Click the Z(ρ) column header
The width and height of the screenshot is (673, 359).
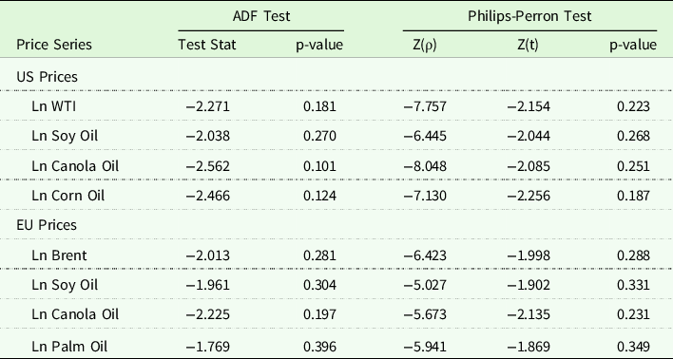pyautogui.click(x=425, y=45)
